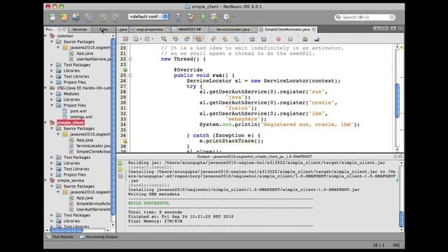Expand Test Libraries under simple_client project
Viewport: 448px width, 252px height.
coord(52,169)
